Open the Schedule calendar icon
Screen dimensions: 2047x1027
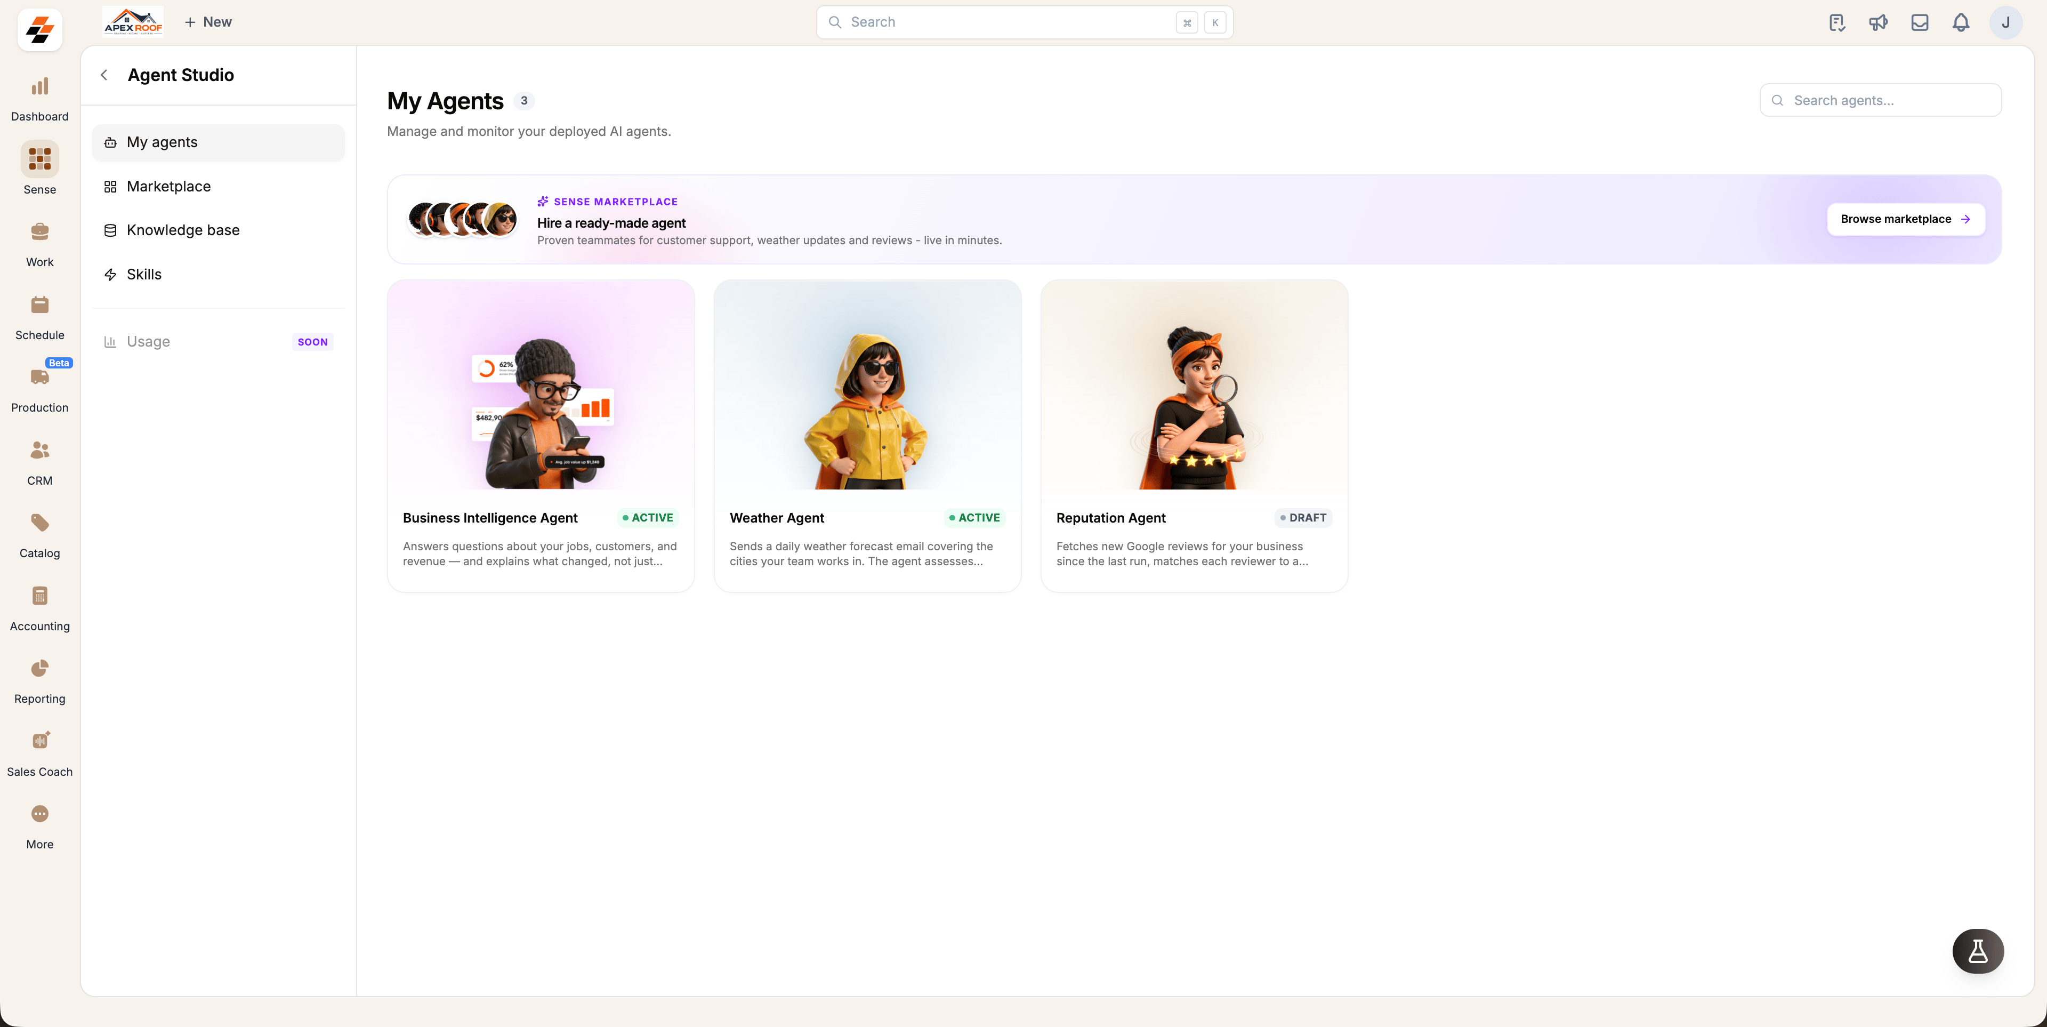40,305
